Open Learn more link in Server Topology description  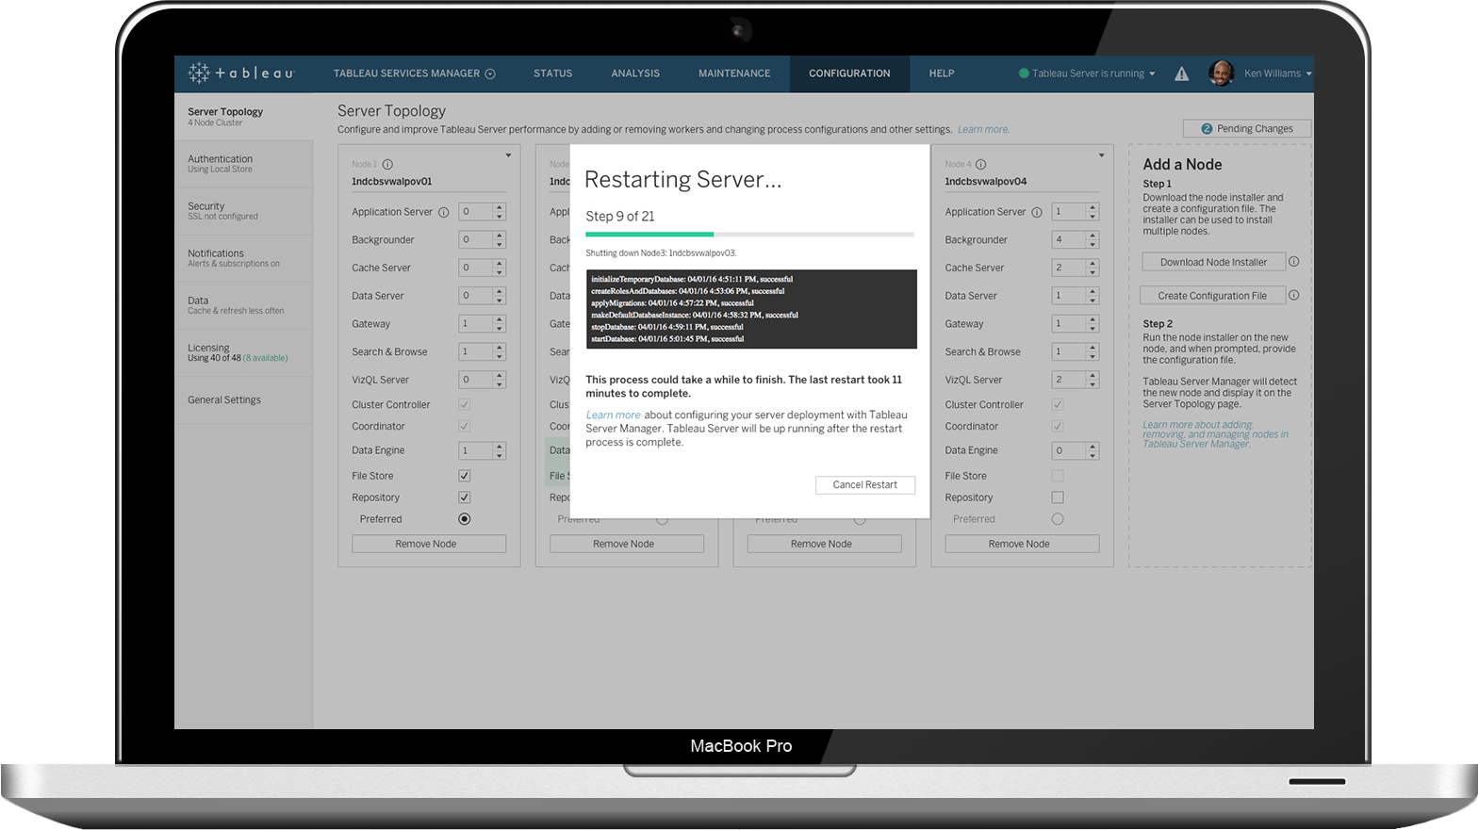(983, 129)
